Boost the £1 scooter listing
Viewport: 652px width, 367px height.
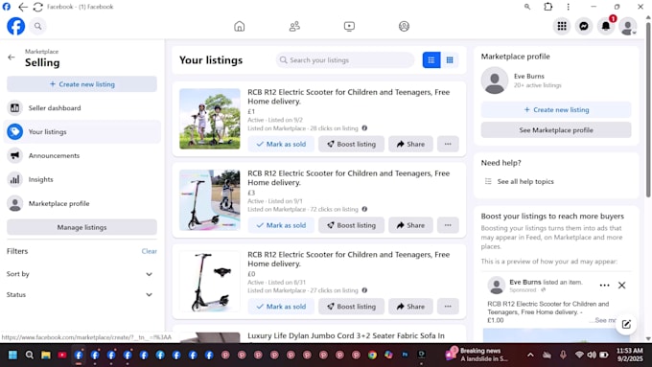[x=351, y=144]
